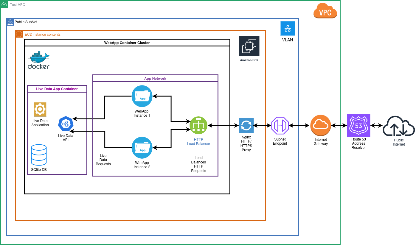
Task: Select the green HTTP Load Balancer icon
Action: 198,125
